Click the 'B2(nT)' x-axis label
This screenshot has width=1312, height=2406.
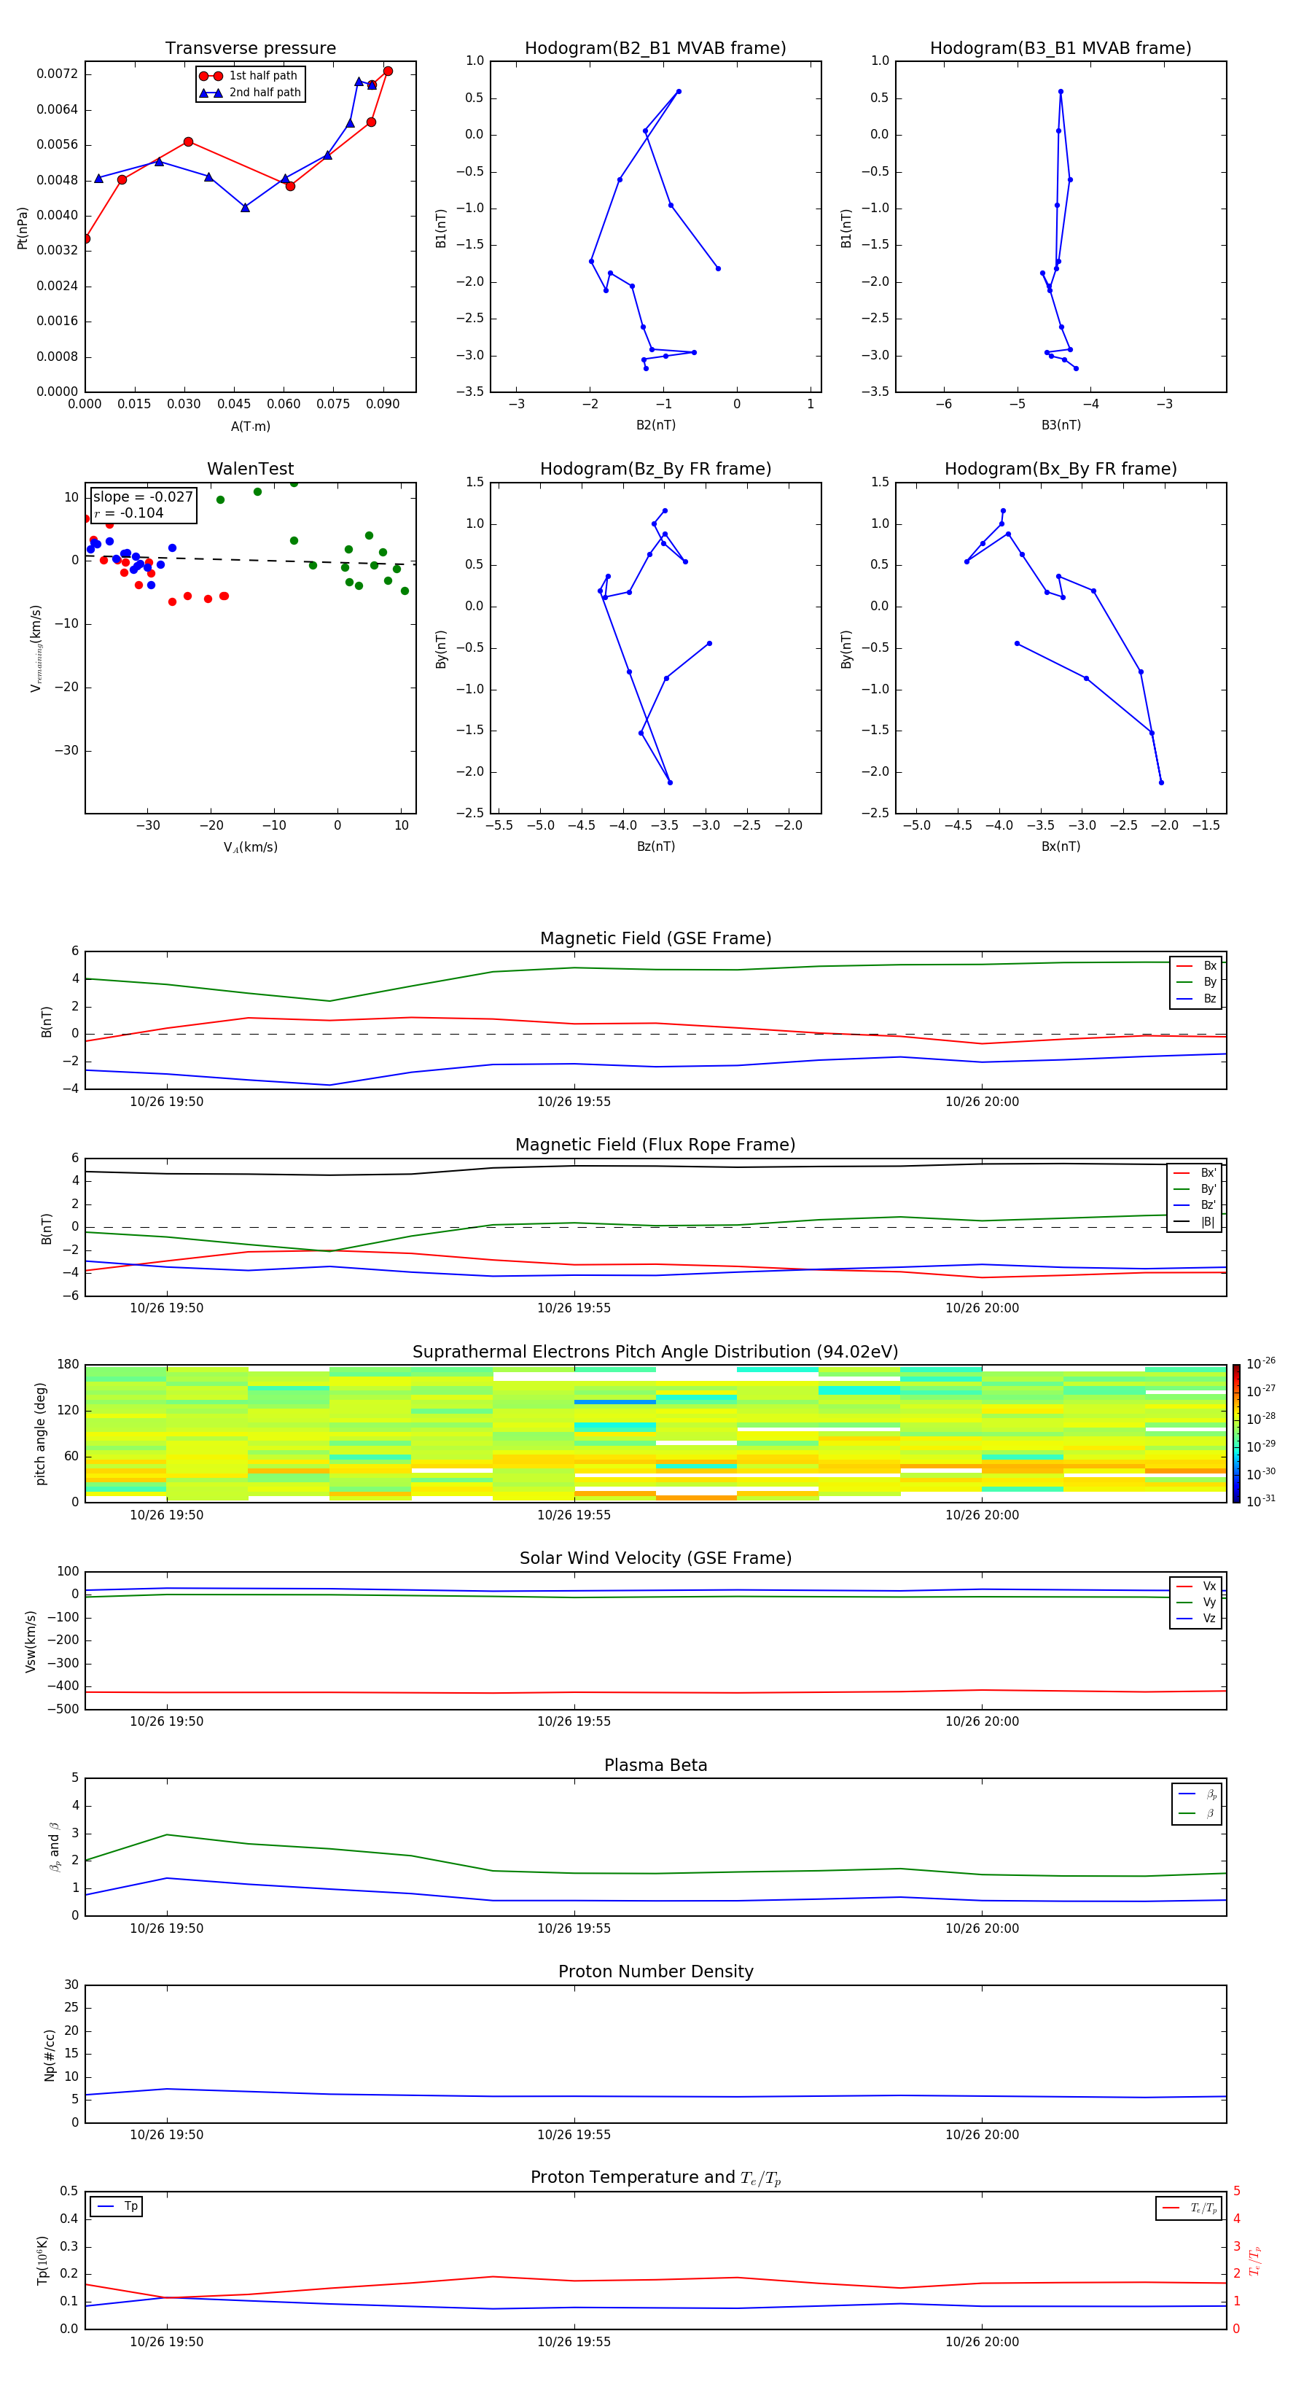655,425
